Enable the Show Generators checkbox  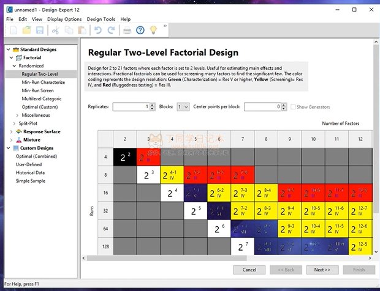pos(292,107)
